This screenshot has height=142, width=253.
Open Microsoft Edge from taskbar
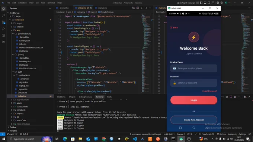click(x=65, y=139)
